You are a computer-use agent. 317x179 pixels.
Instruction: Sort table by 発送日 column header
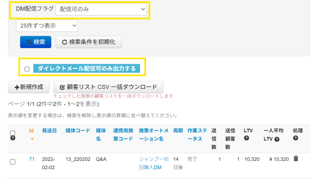pos(50,131)
